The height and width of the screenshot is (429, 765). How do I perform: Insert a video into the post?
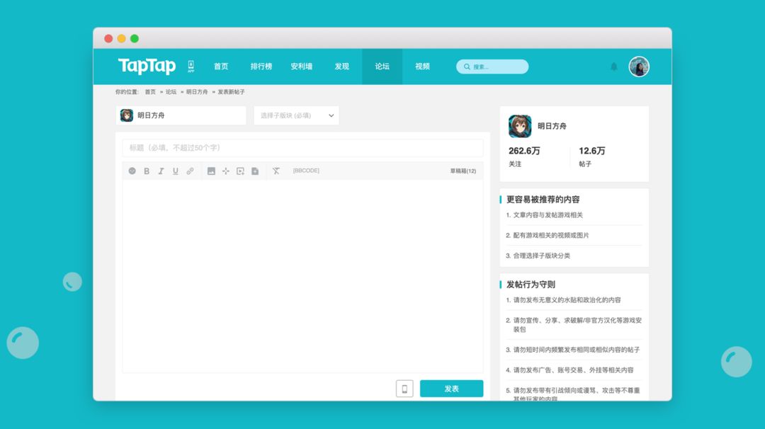click(241, 171)
